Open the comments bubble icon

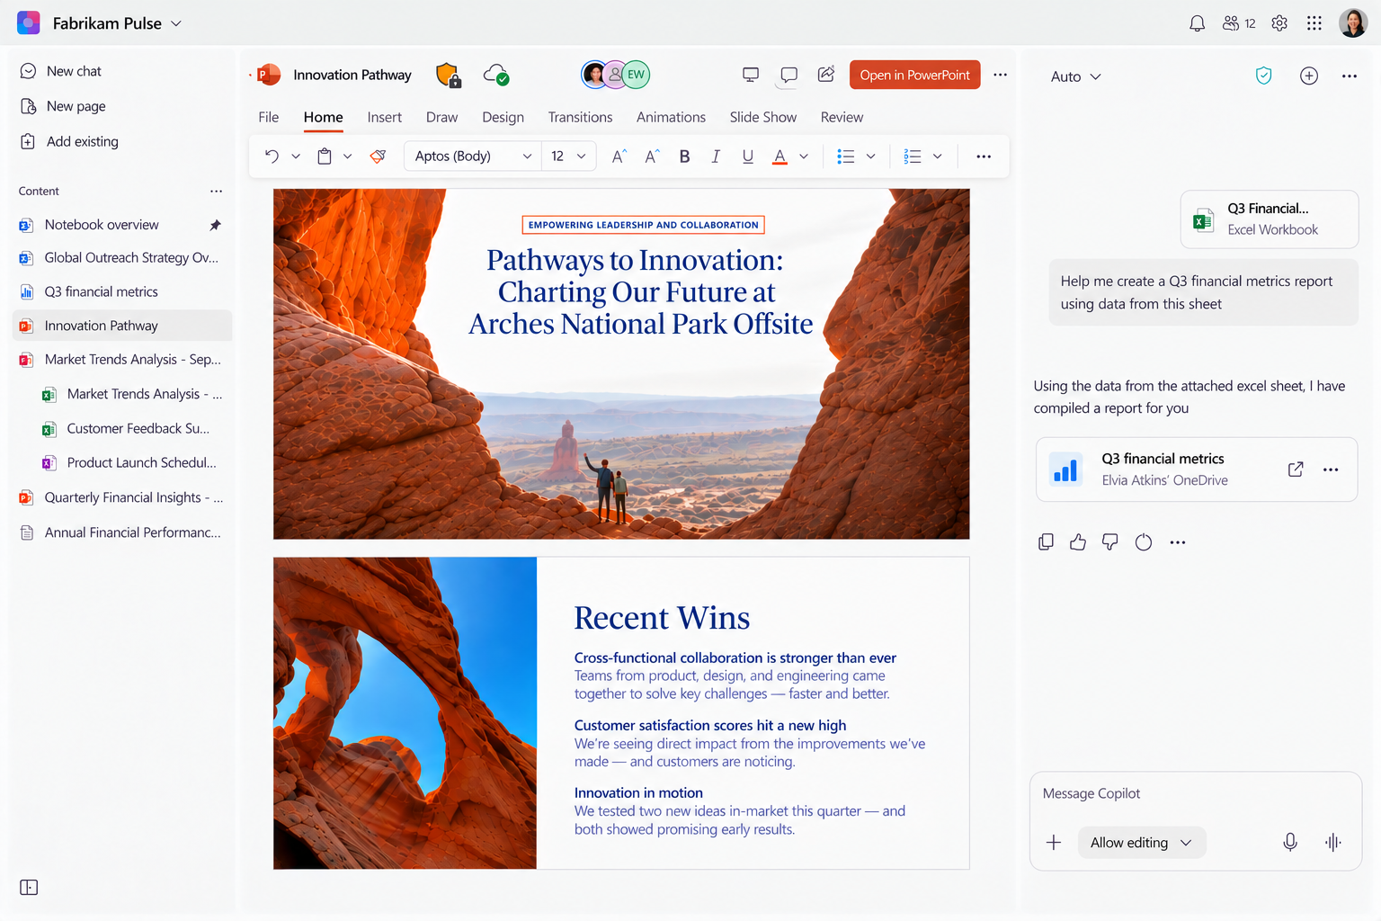click(x=789, y=75)
